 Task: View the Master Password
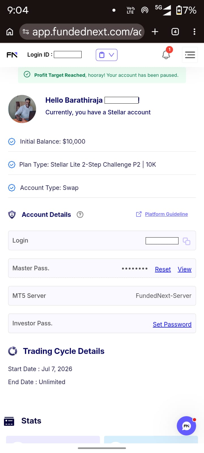[x=184, y=269]
